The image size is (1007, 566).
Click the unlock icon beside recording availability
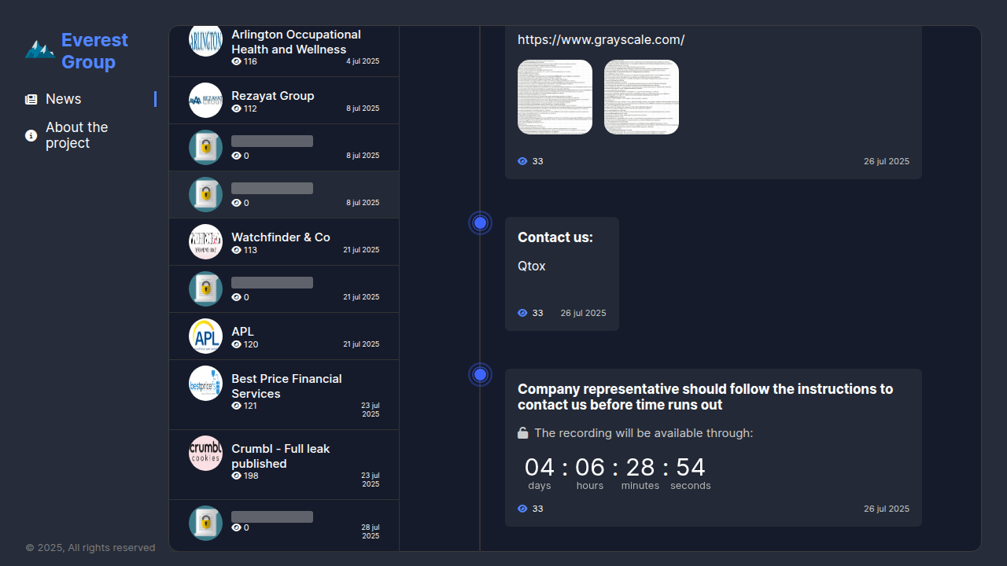[523, 432]
